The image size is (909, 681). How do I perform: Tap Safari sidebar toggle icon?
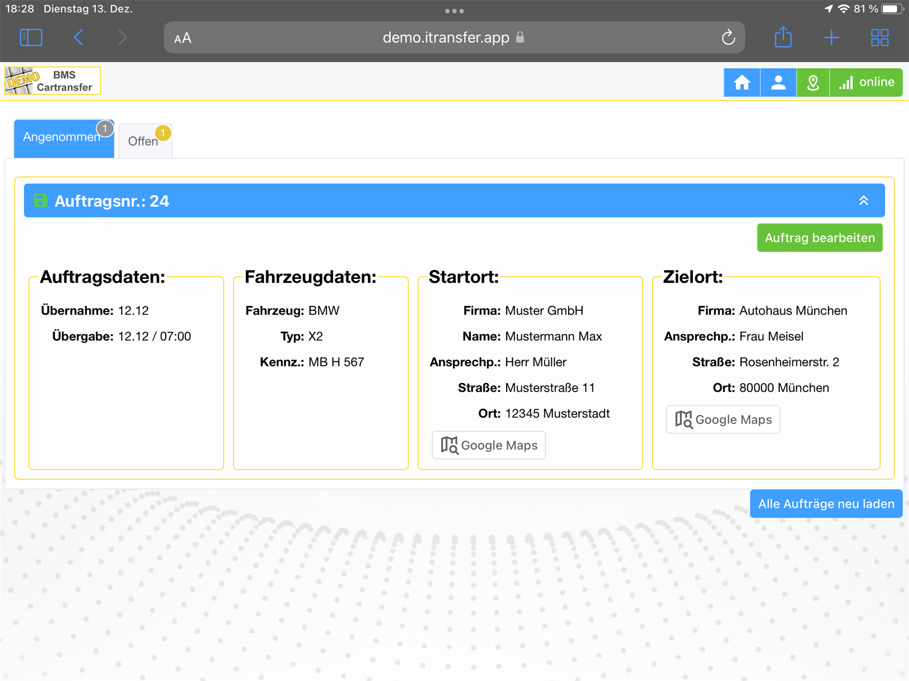[x=31, y=37]
